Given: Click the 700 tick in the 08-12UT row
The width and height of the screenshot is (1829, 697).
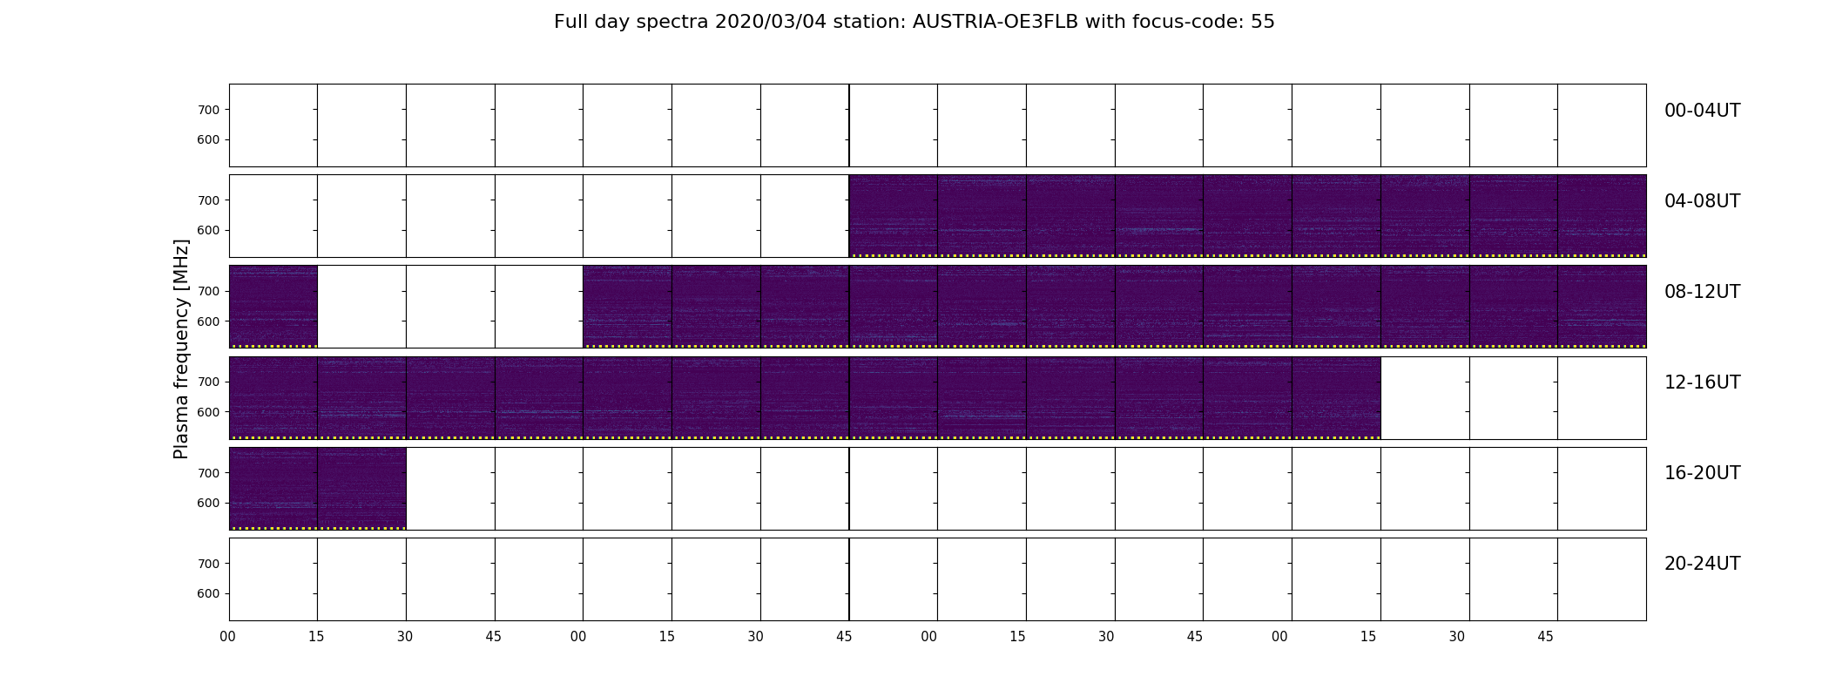Looking at the screenshot, I should [208, 291].
